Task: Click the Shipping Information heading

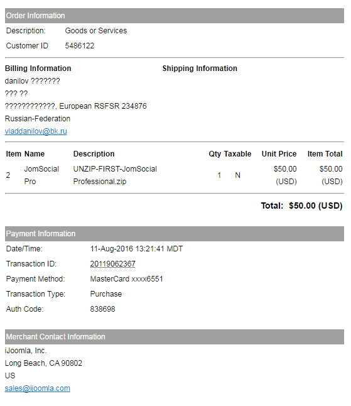Action: [x=200, y=69]
